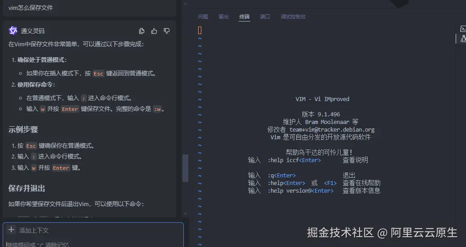Switch to the 问题 tab
466x247 pixels.
tap(203, 17)
